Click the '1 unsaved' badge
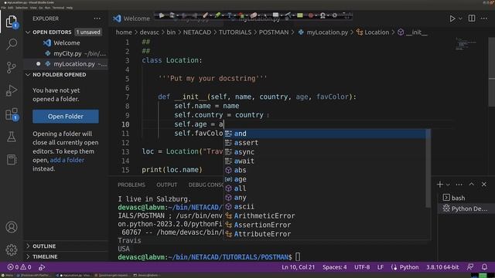Viewport: 495px width, 278px height. [88, 32]
